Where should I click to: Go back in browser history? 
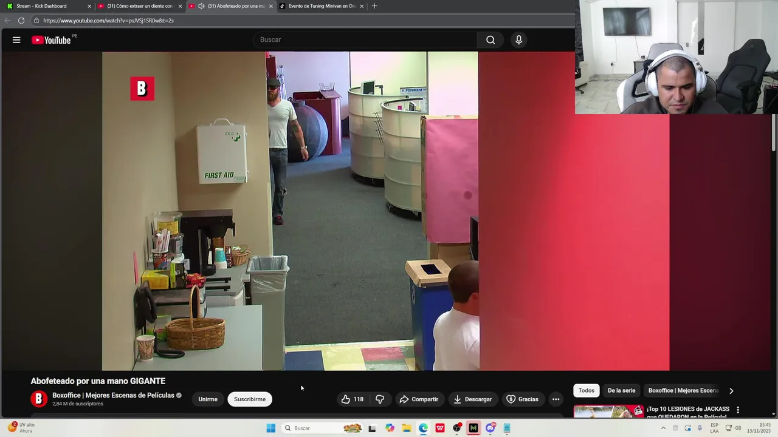click(x=7, y=21)
